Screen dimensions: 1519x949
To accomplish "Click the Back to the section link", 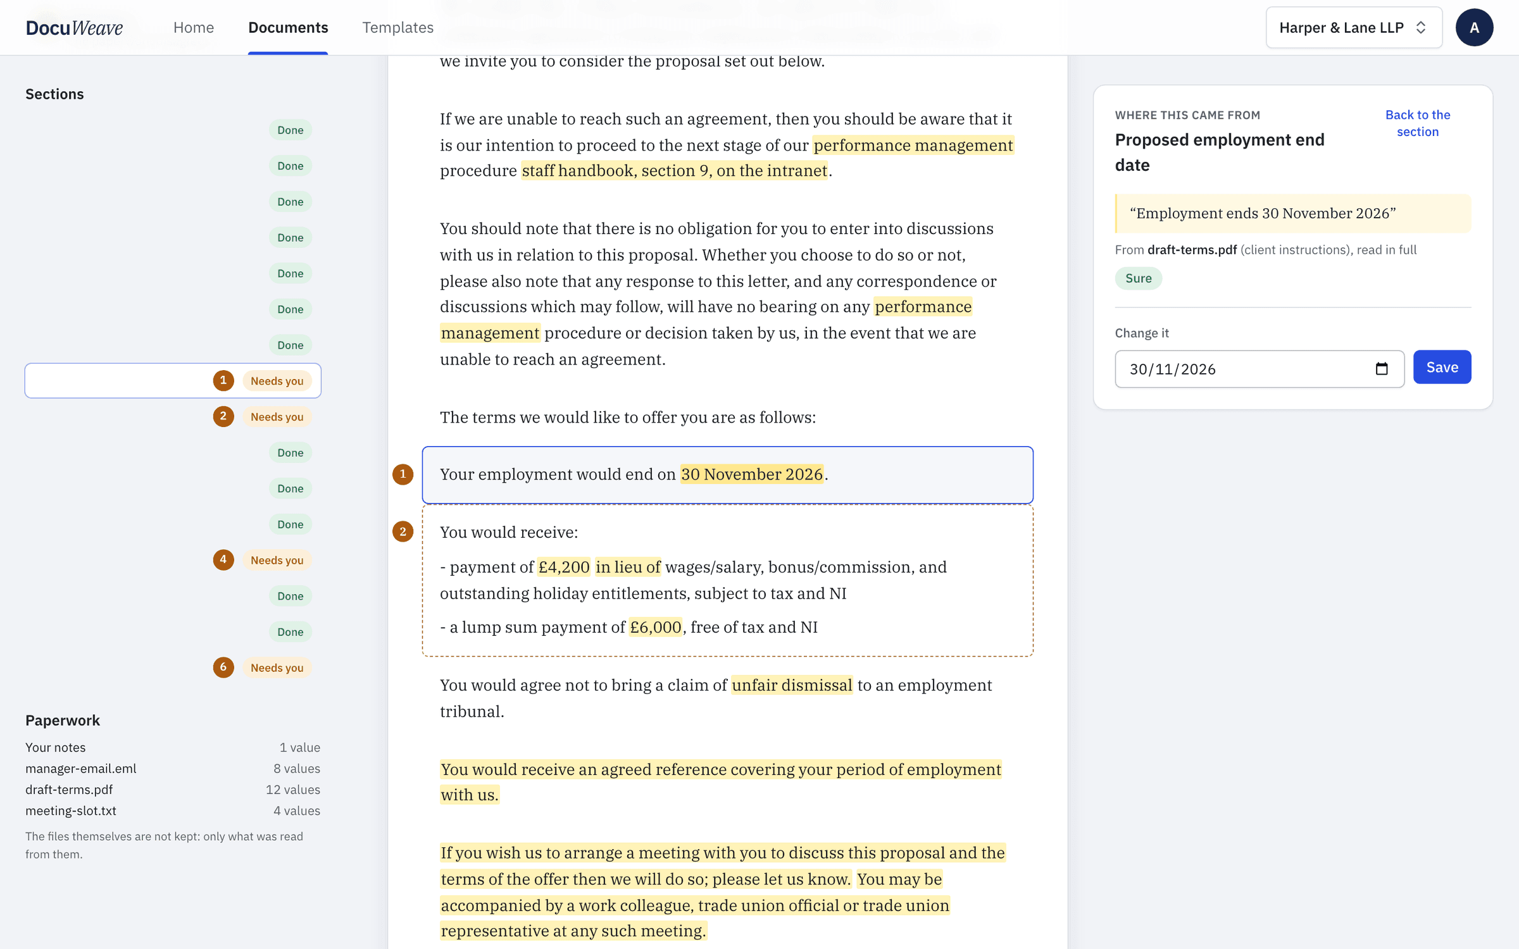I will (x=1417, y=123).
